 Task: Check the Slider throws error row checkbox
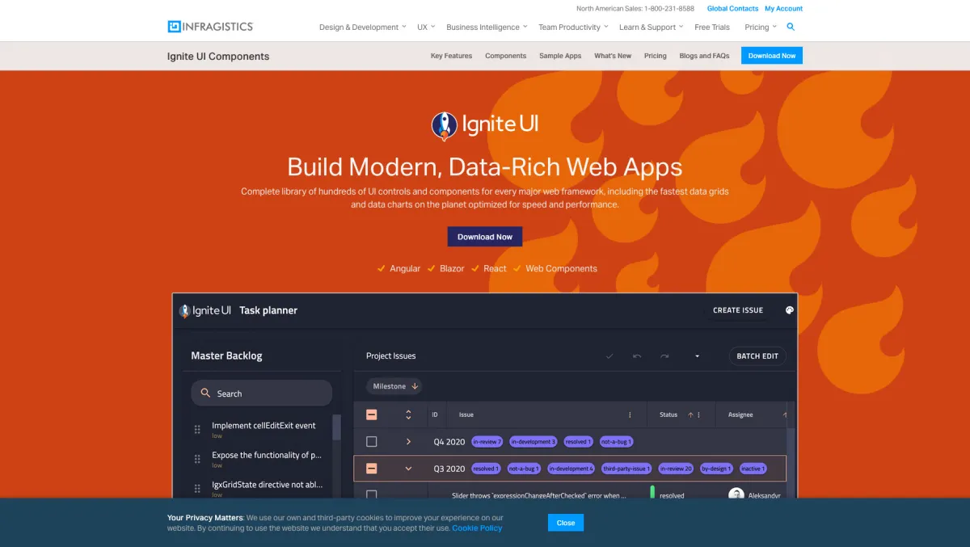tap(371, 494)
